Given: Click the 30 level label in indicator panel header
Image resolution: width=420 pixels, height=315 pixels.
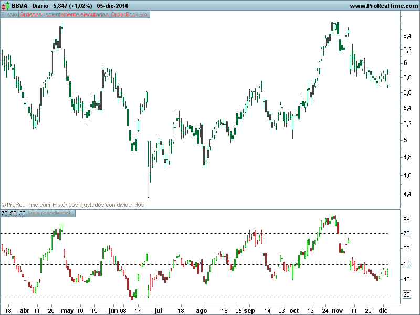Looking at the screenshot, I should point(22,214).
